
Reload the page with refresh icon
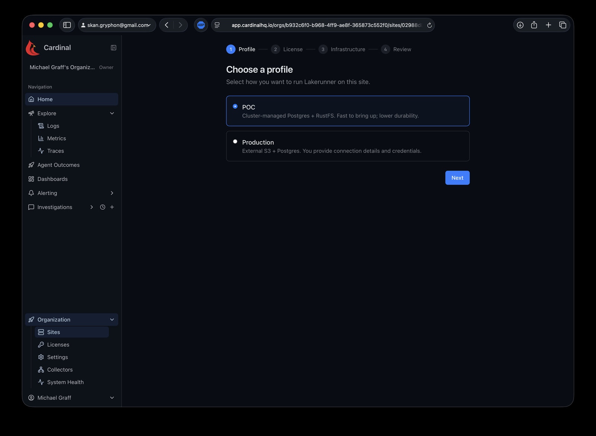click(x=429, y=25)
